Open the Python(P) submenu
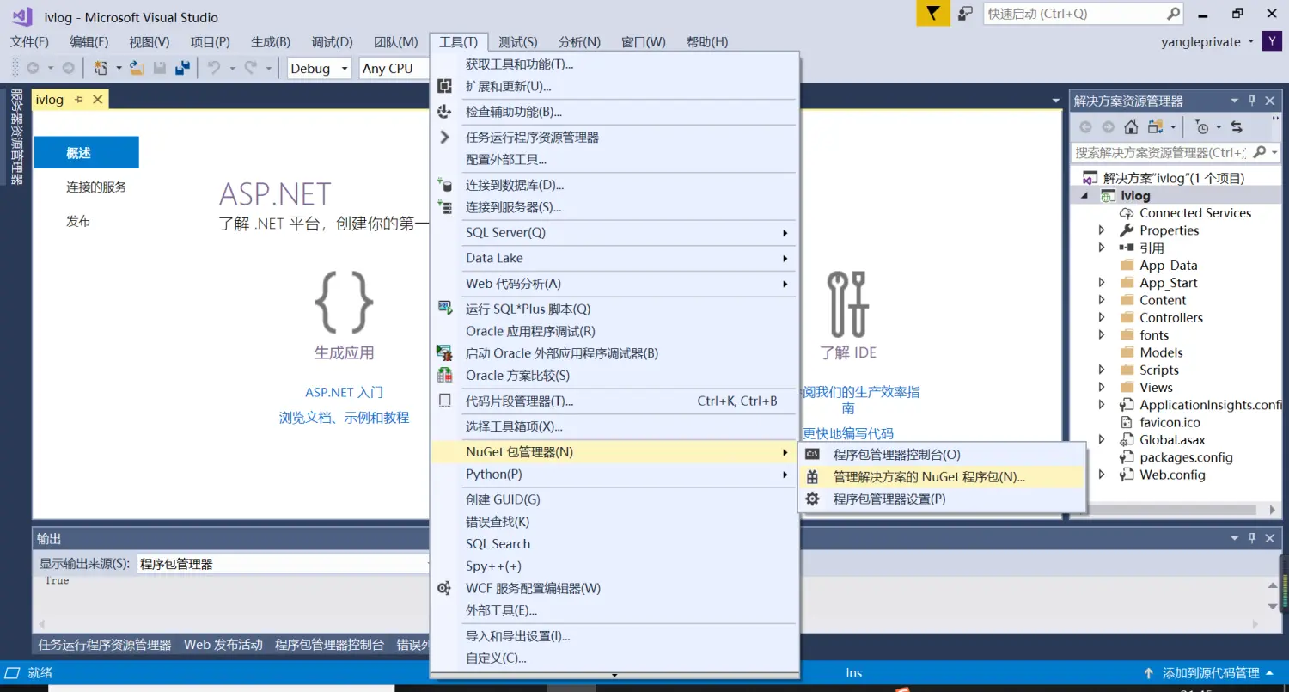This screenshot has width=1289, height=692. 614,475
